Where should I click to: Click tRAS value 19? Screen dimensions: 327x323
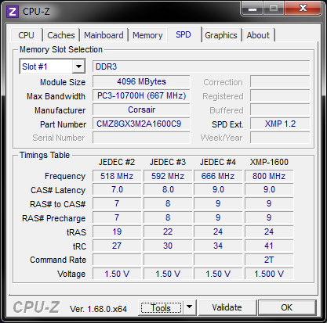click(117, 231)
